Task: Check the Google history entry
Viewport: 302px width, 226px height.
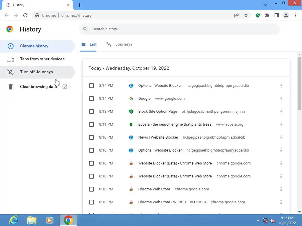Action: point(91,99)
